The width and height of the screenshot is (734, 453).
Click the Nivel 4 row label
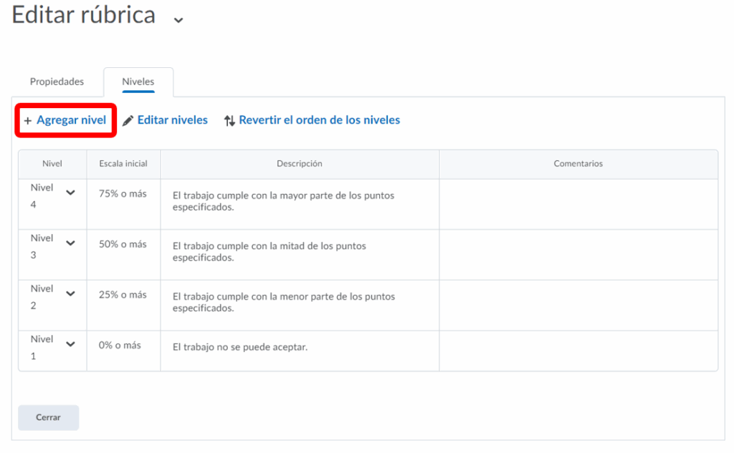(42, 195)
